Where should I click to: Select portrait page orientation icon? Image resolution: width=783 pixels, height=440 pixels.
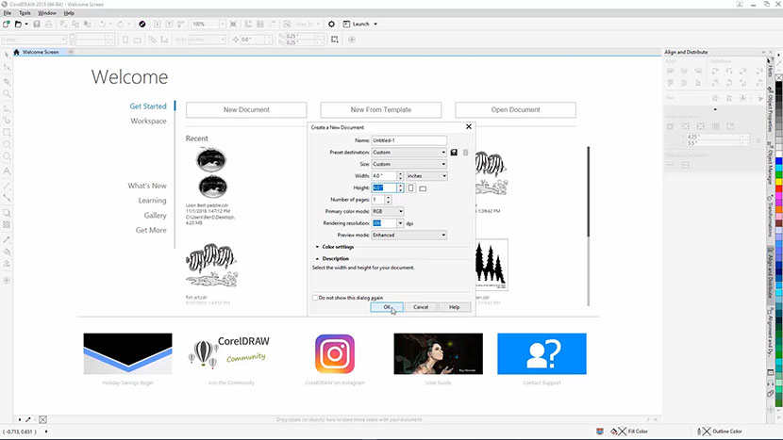[411, 187]
